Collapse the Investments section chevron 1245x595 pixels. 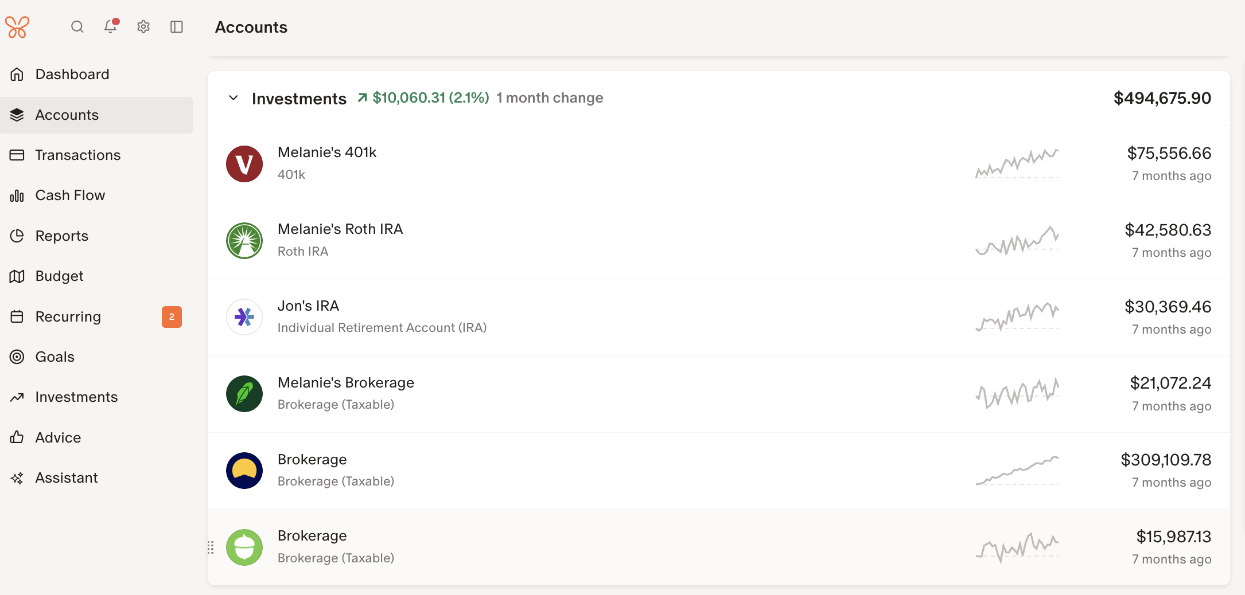[x=234, y=98]
